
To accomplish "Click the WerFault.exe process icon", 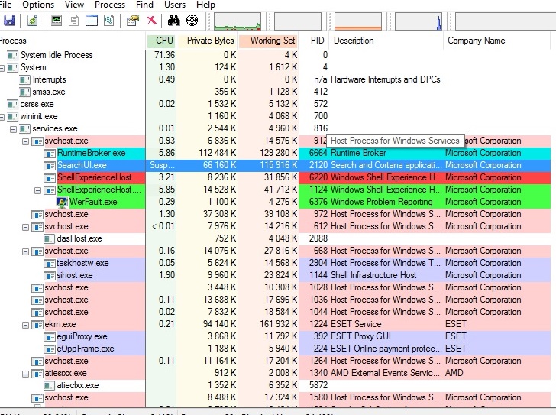I will click(x=63, y=202).
